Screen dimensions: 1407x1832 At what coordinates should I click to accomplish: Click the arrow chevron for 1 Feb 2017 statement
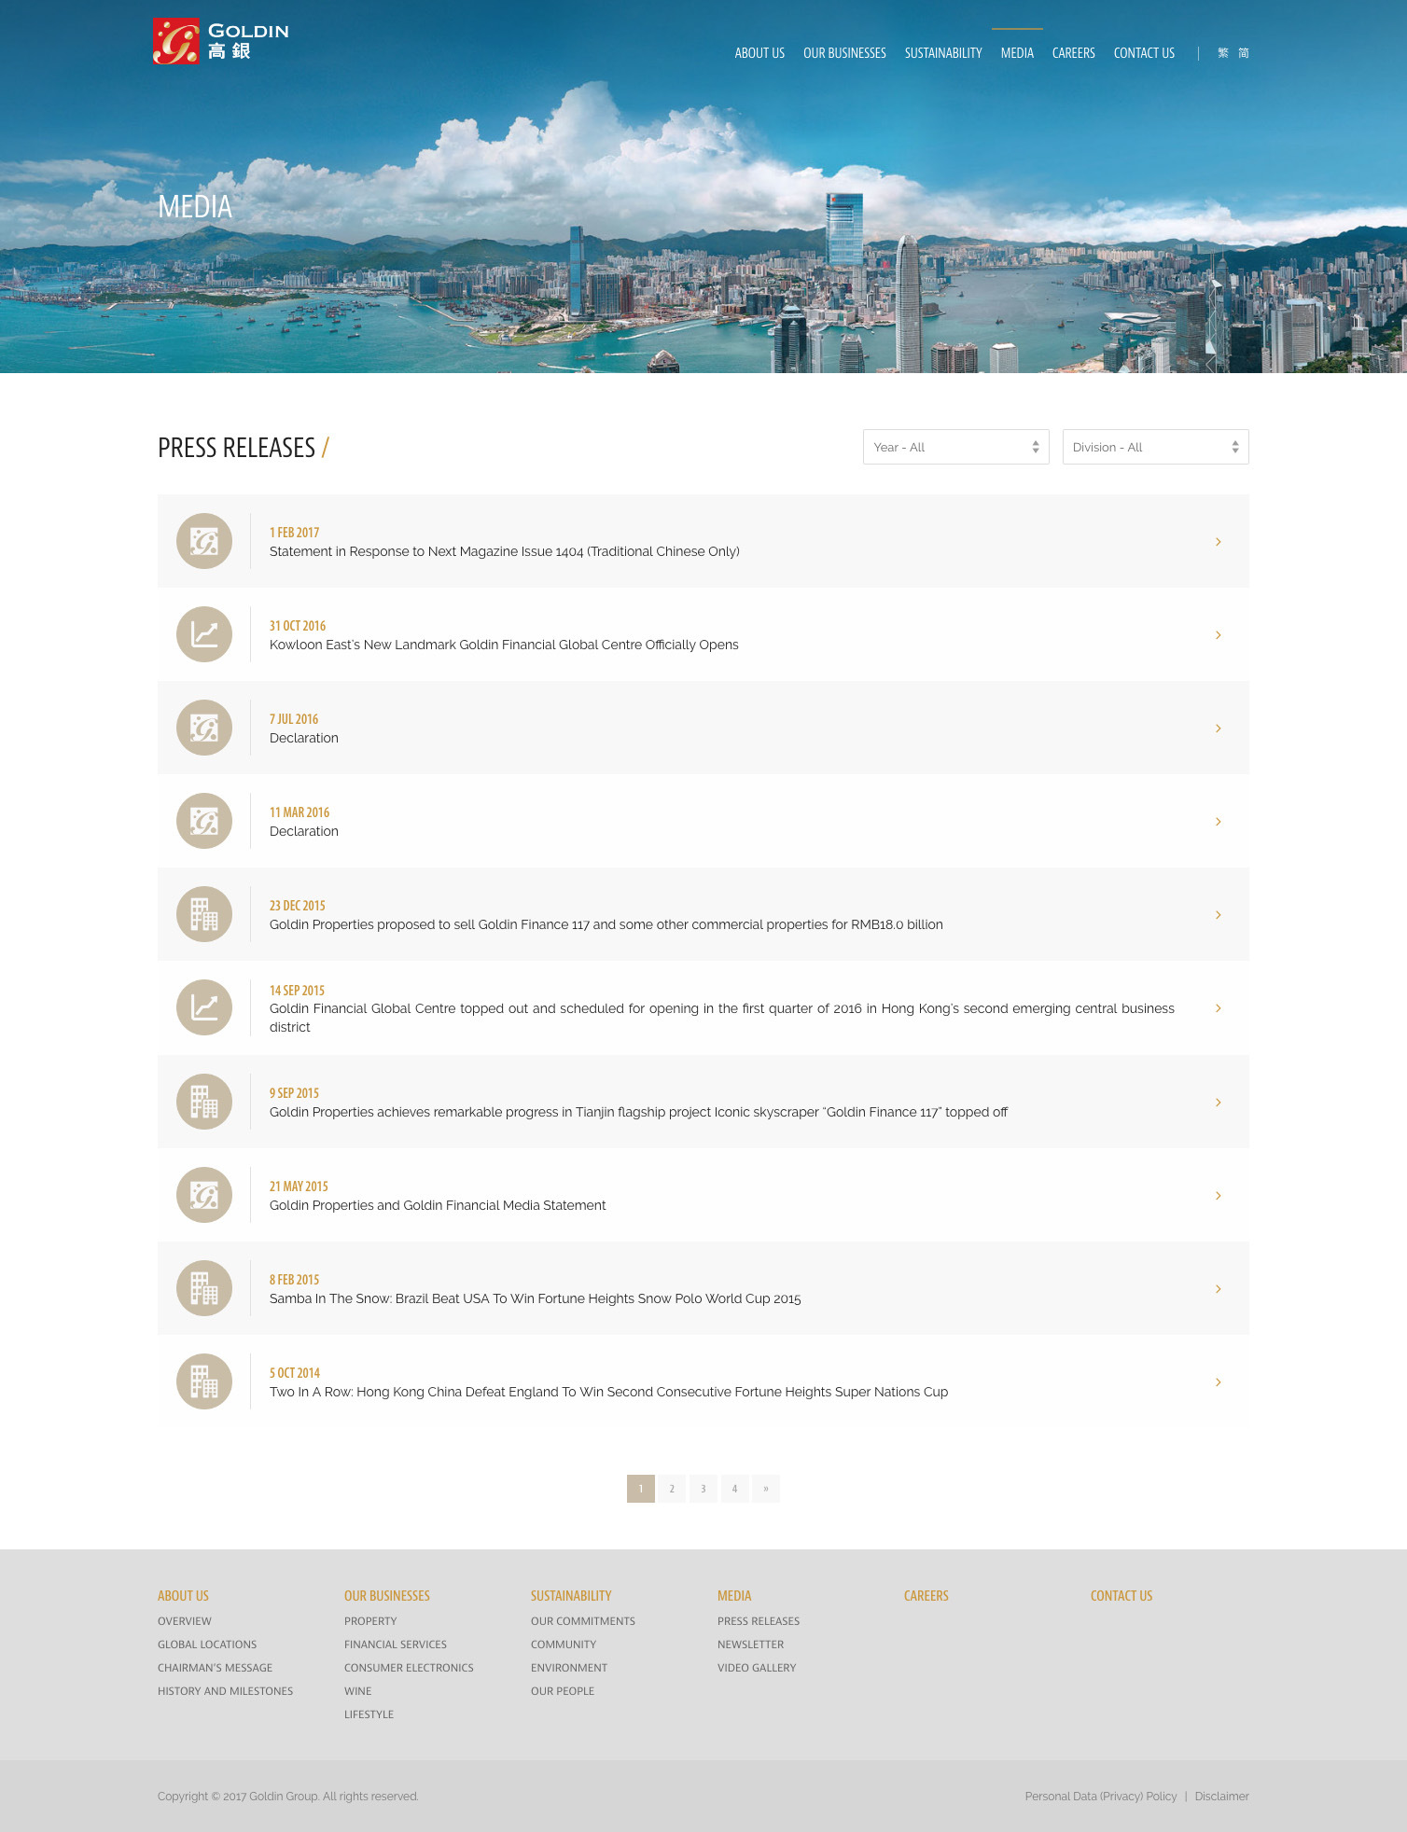pos(1219,542)
